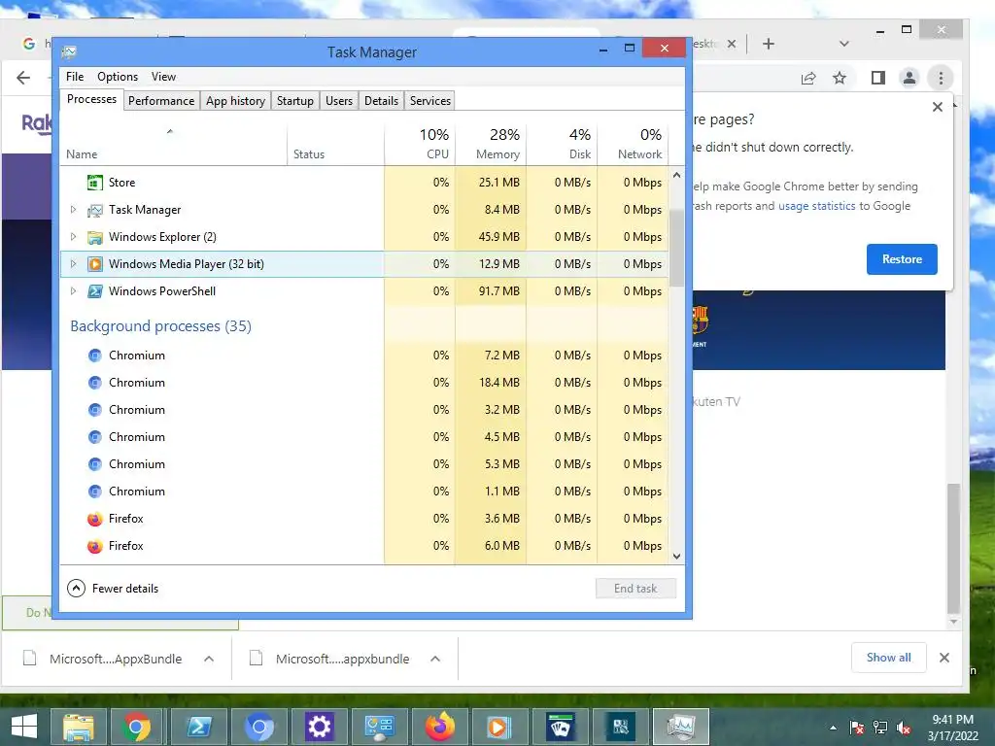Open File Explorer from the taskbar
Viewport: 995px width, 746px height.
pyautogui.click(x=79, y=727)
